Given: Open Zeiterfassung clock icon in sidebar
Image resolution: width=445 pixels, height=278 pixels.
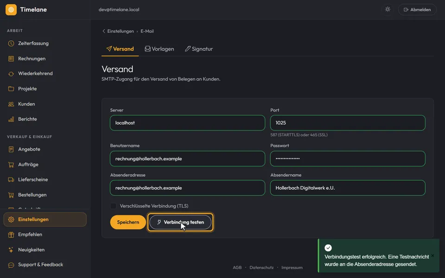Looking at the screenshot, I should (x=11, y=44).
